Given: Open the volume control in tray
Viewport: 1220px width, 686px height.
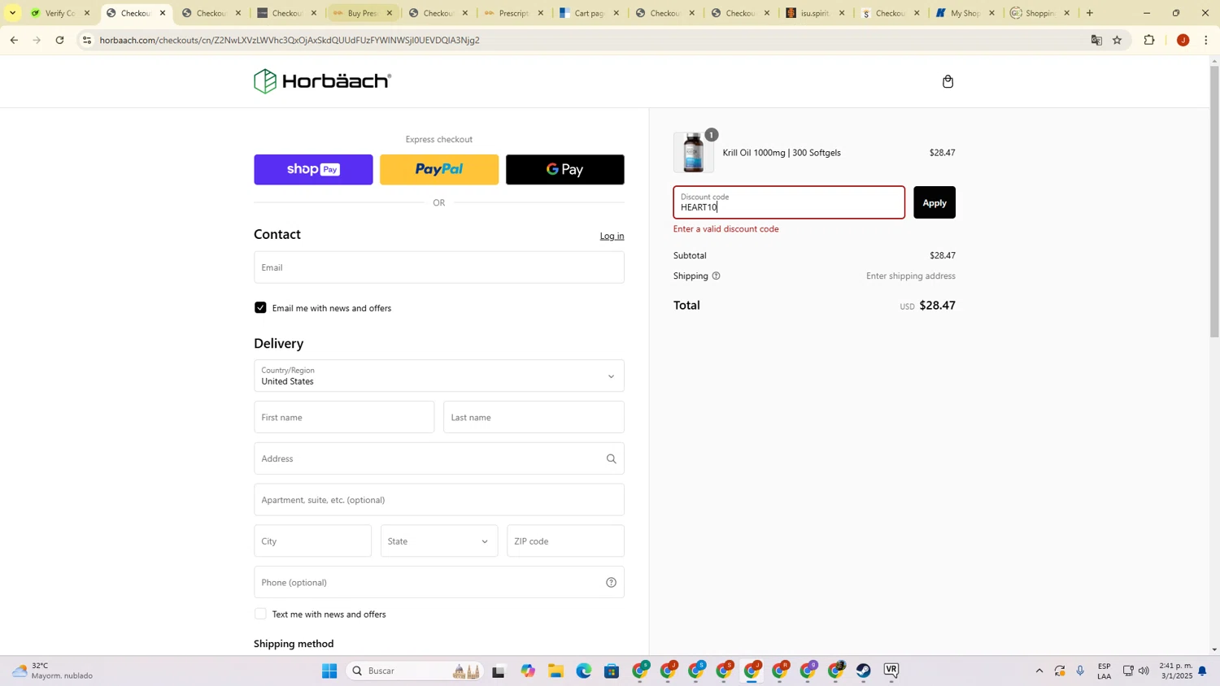Looking at the screenshot, I should coord(1144,671).
